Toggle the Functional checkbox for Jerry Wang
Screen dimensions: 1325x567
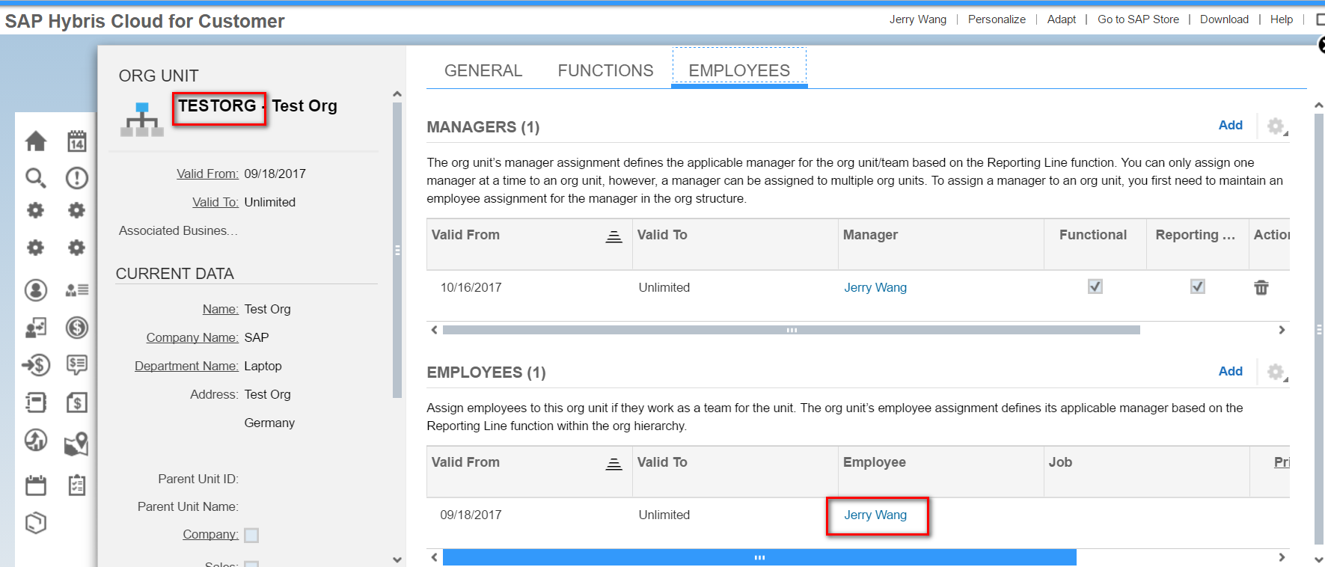(1095, 286)
